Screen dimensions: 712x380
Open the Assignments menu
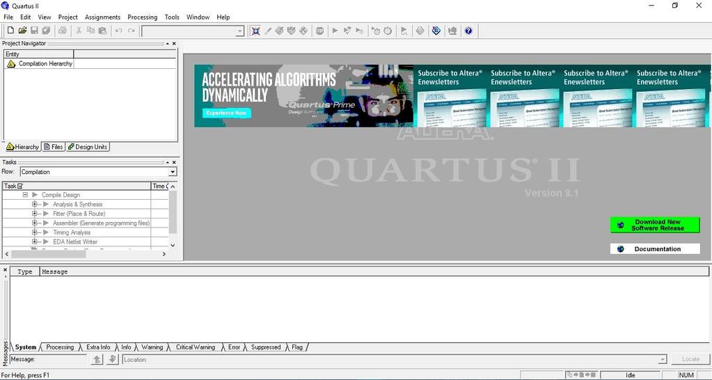[102, 17]
